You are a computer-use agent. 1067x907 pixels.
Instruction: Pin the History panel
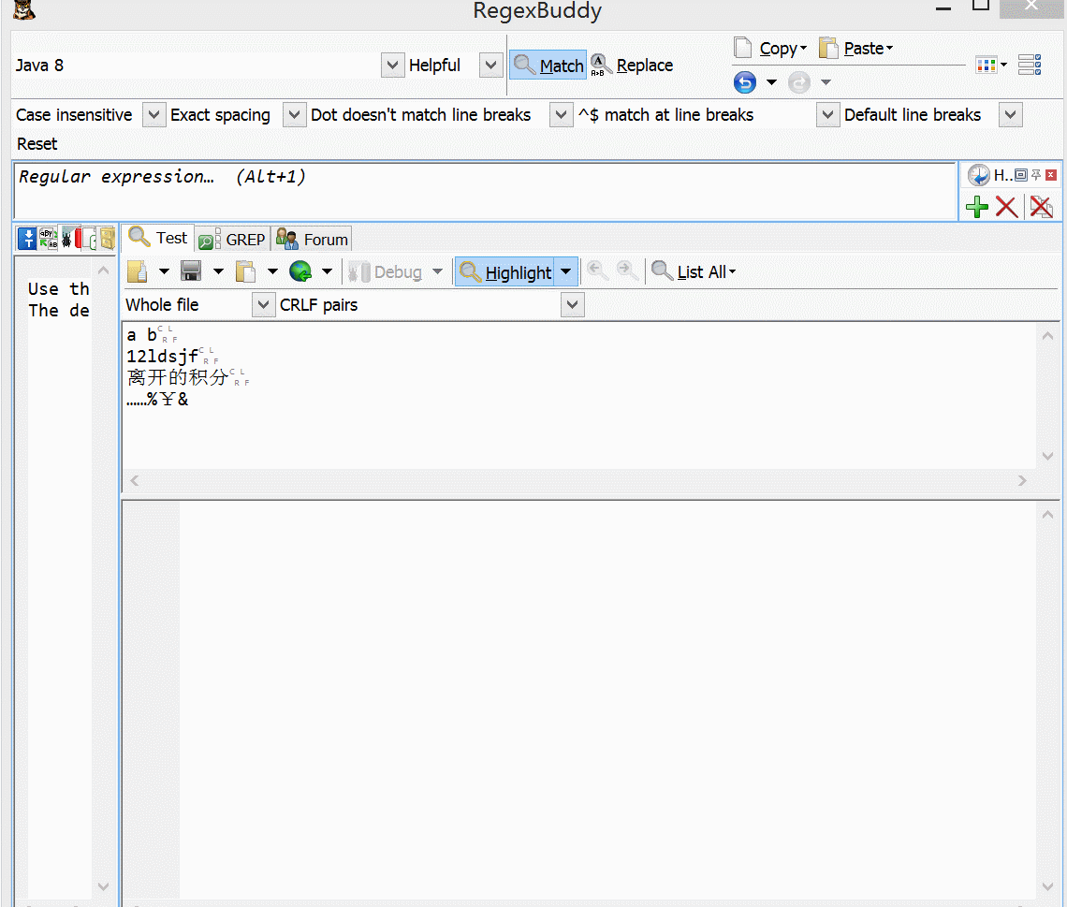pos(1036,175)
